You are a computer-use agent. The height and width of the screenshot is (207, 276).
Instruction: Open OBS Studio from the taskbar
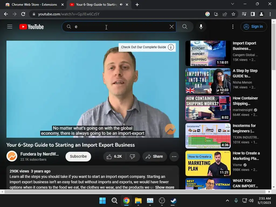click(162, 201)
